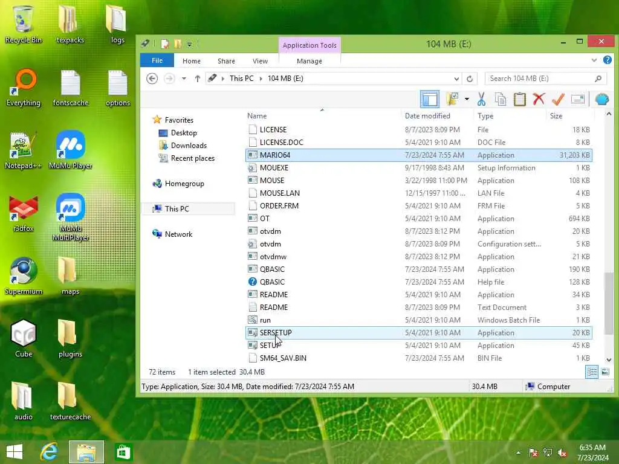Refresh the 104 MB (E:) folder
This screenshot has width=619, height=464.
470,79
